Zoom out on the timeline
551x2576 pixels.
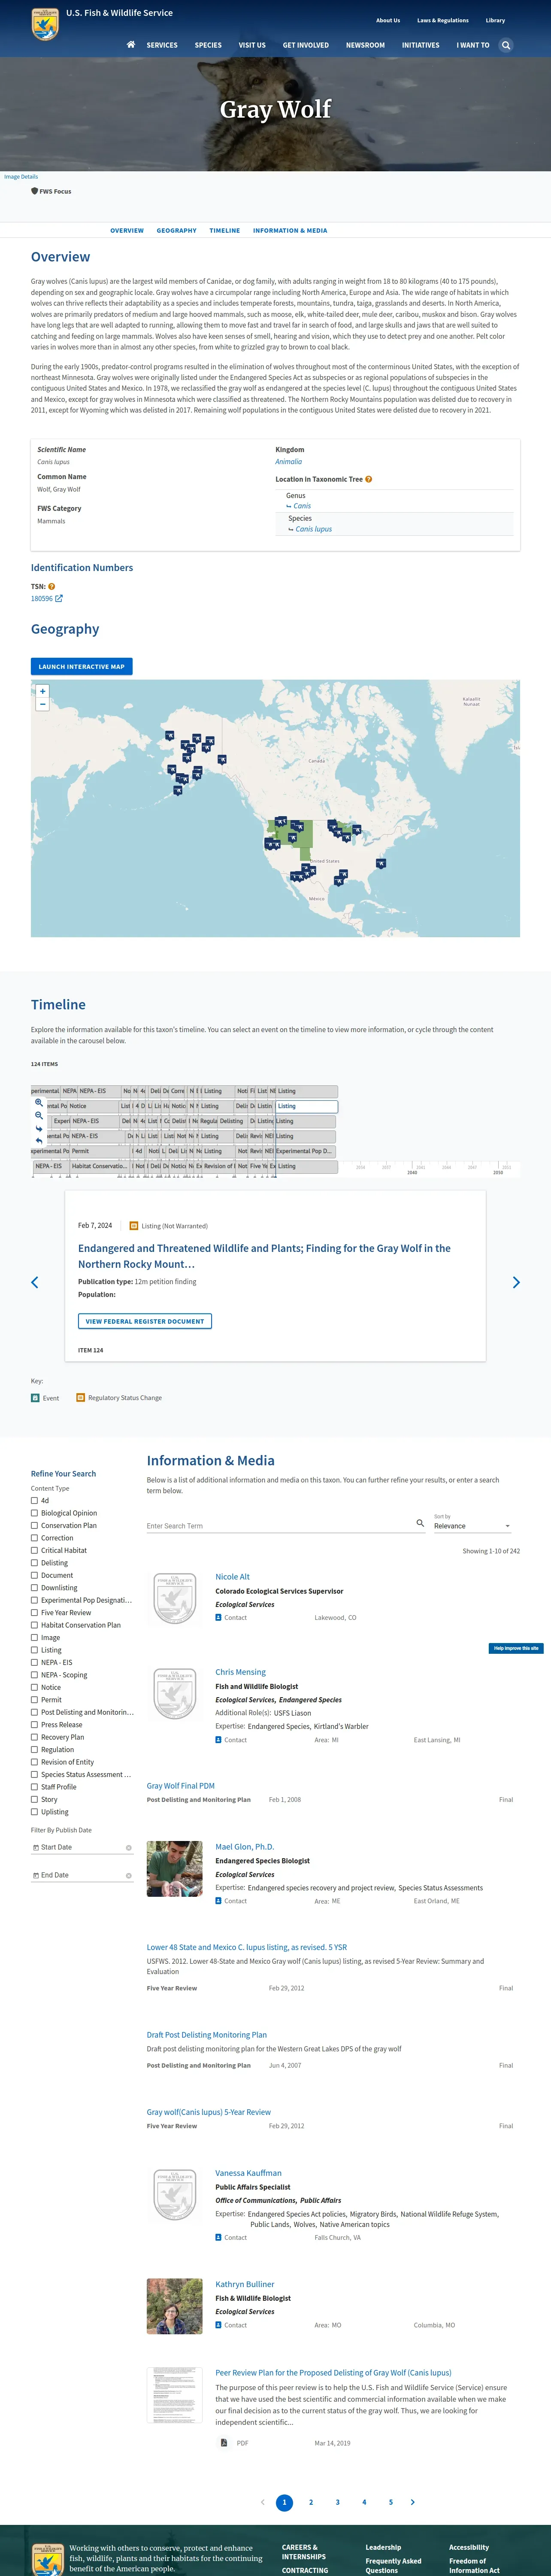(x=39, y=1115)
